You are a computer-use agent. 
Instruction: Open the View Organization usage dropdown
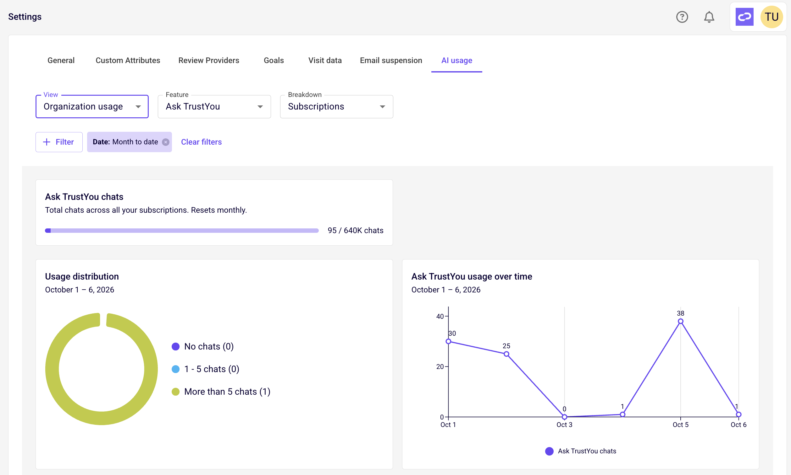click(92, 107)
